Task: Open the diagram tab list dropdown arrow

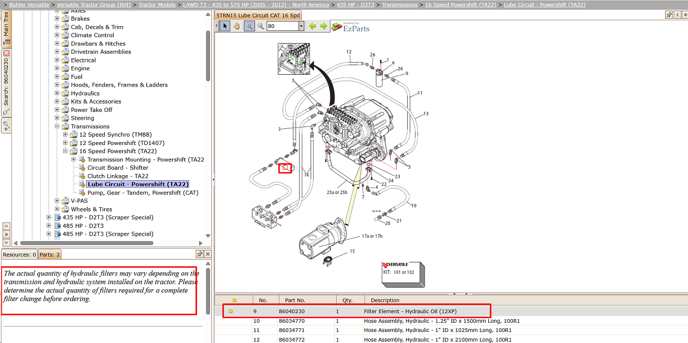Action: point(684,15)
